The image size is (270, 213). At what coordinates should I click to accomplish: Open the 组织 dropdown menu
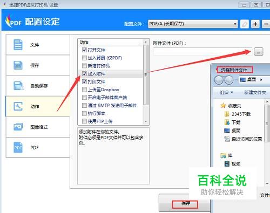pos(226,92)
